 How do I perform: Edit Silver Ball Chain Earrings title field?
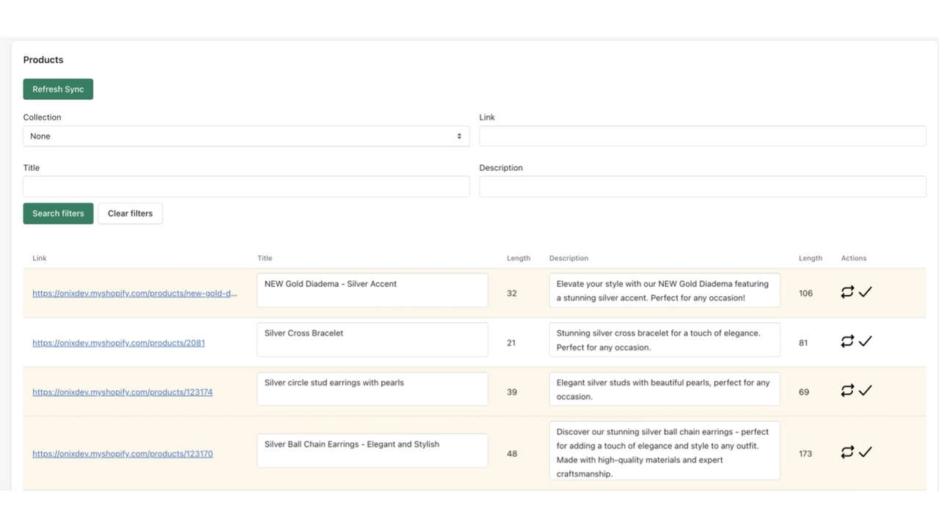[373, 450]
